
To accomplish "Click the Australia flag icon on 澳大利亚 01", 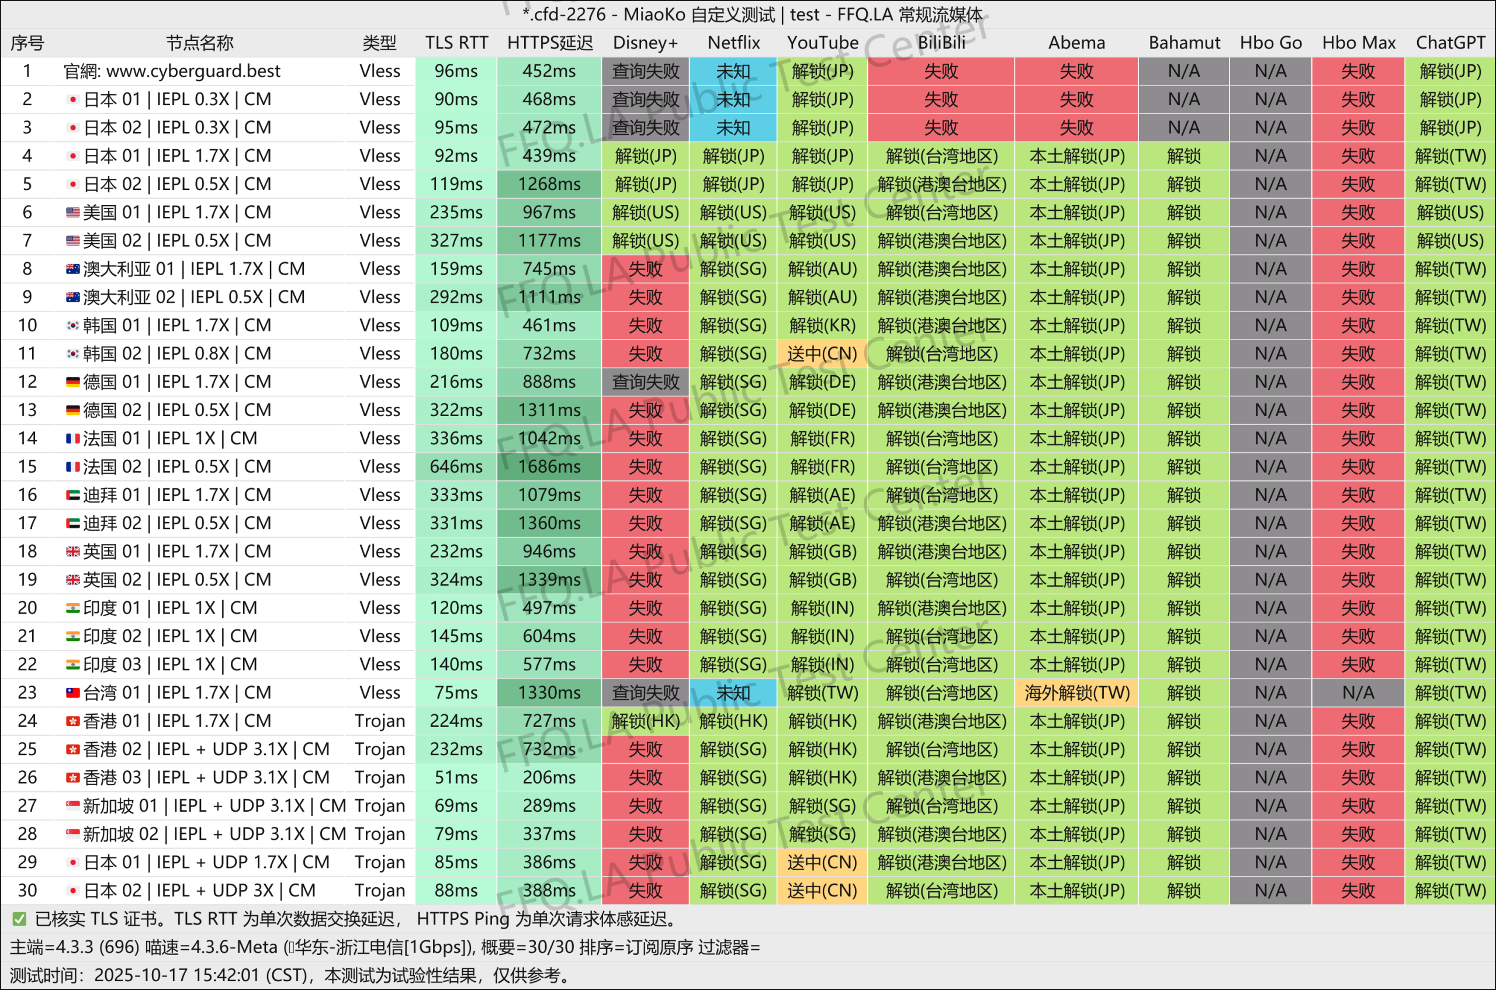I will 73,268.
